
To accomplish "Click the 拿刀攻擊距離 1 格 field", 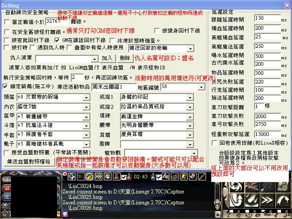I will click(x=259, y=107).
